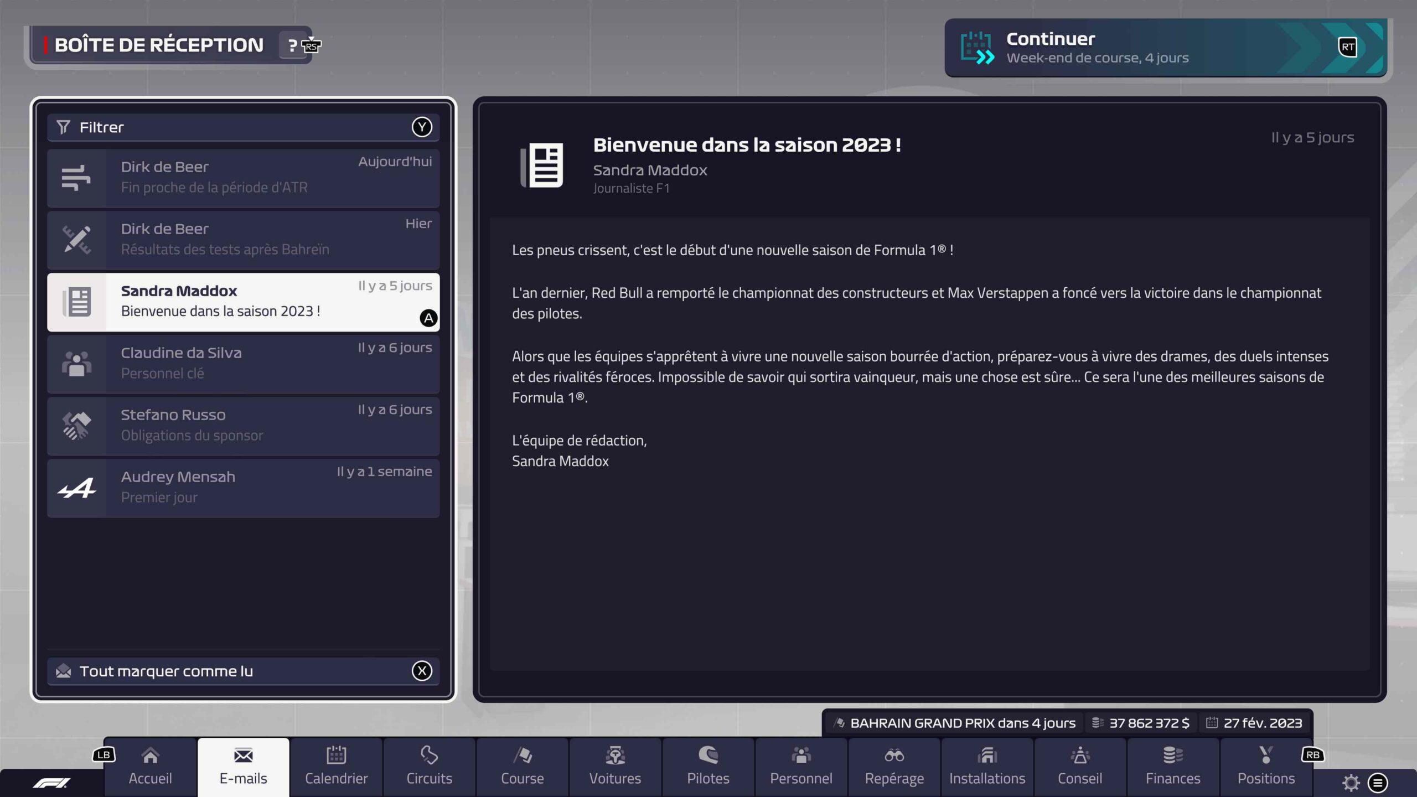This screenshot has width=1417, height=797.
Task: Click the X button on mark-all-read
Action: tap(422, 671)
